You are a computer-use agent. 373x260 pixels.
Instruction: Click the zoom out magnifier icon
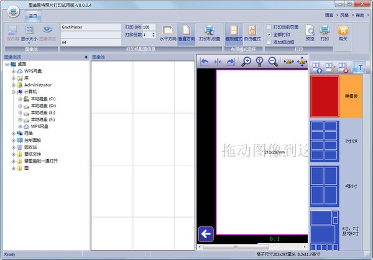click(272, 62)
